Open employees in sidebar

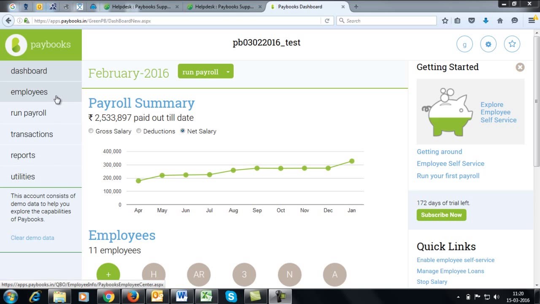(41, 92)
